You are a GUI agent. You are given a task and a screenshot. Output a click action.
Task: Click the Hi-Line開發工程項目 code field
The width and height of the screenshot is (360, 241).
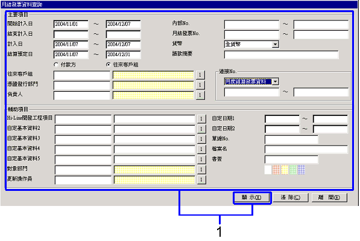[83, 119]
